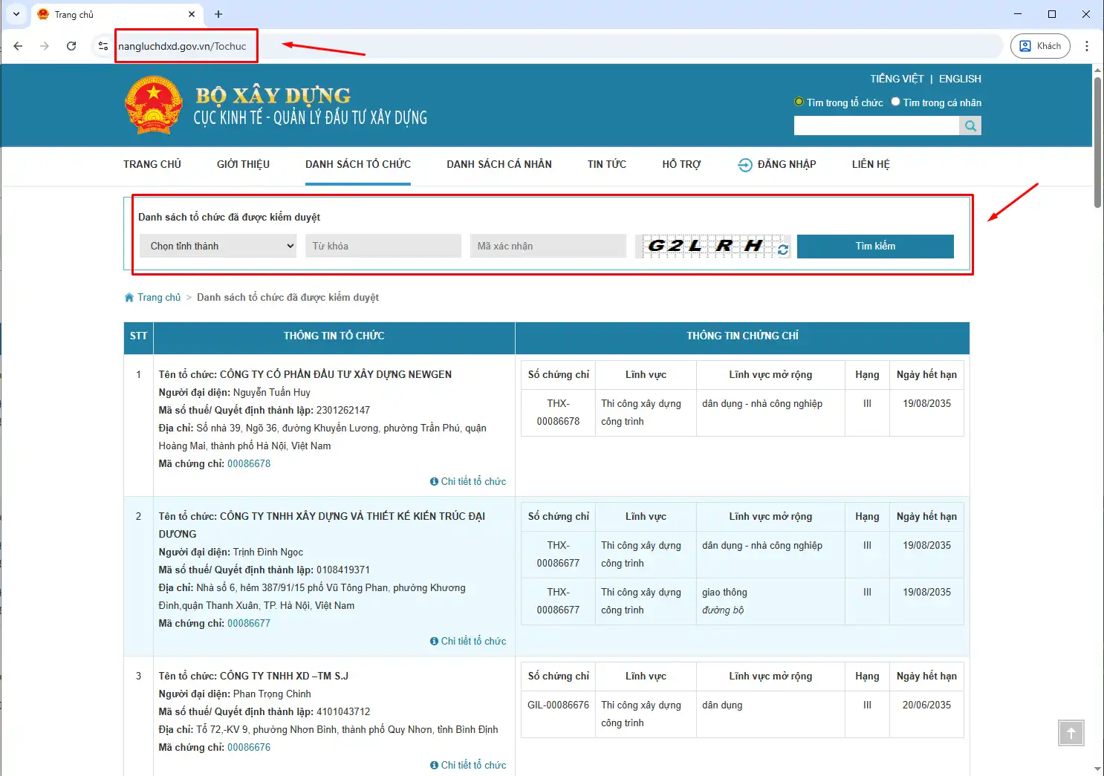
Task: Click the site information icon in address bar
Action: (103, 46)
